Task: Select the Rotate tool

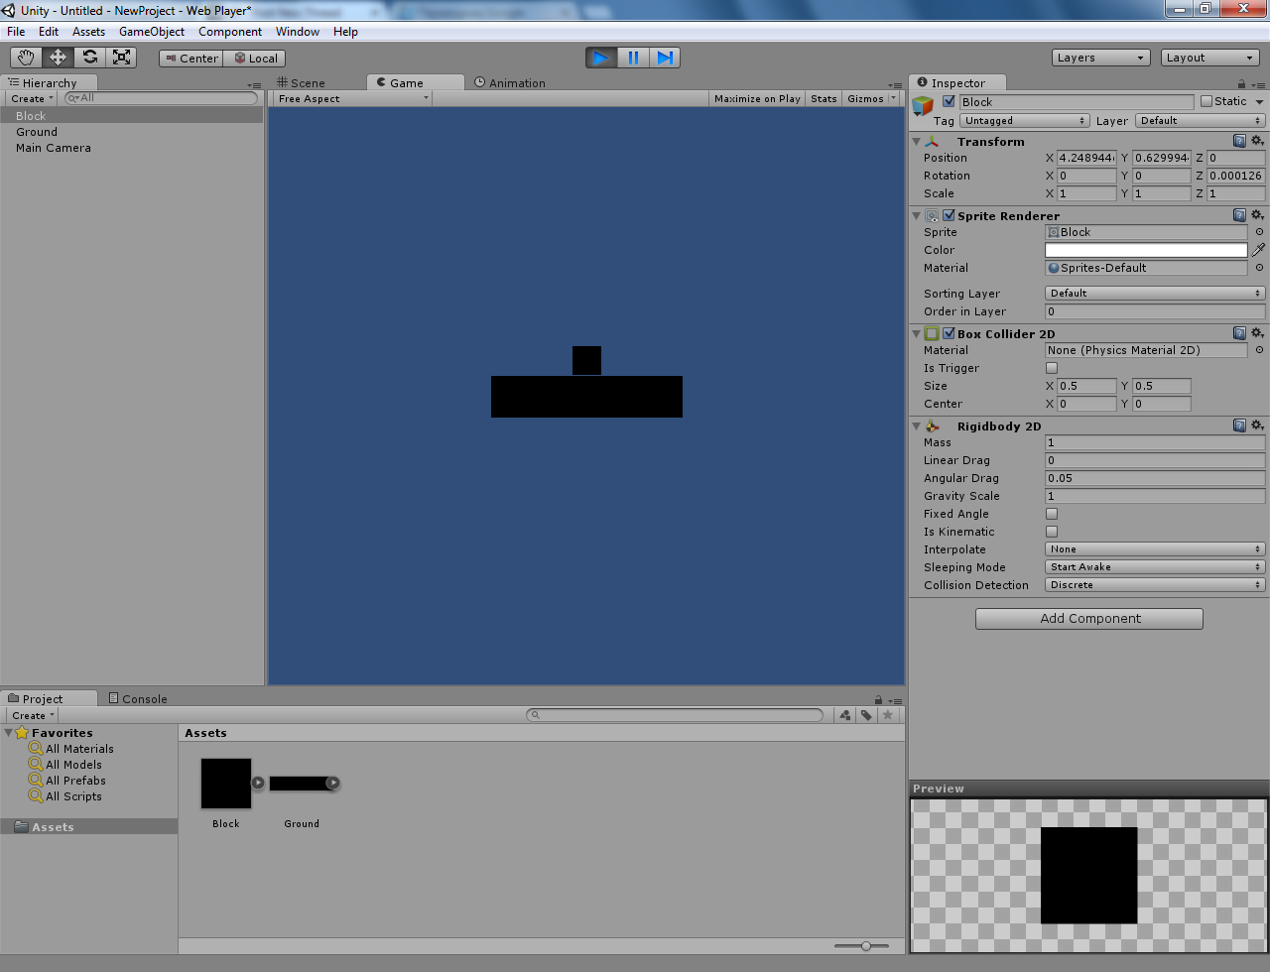Action: point(89,57)
